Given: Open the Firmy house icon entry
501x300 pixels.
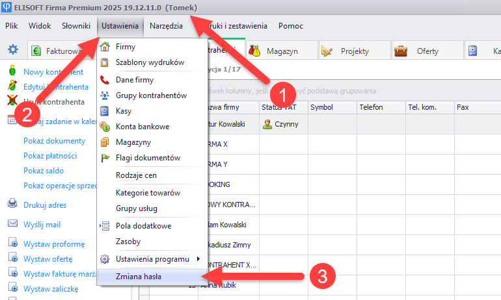Looking at the screenshot, I should [105, 47].
